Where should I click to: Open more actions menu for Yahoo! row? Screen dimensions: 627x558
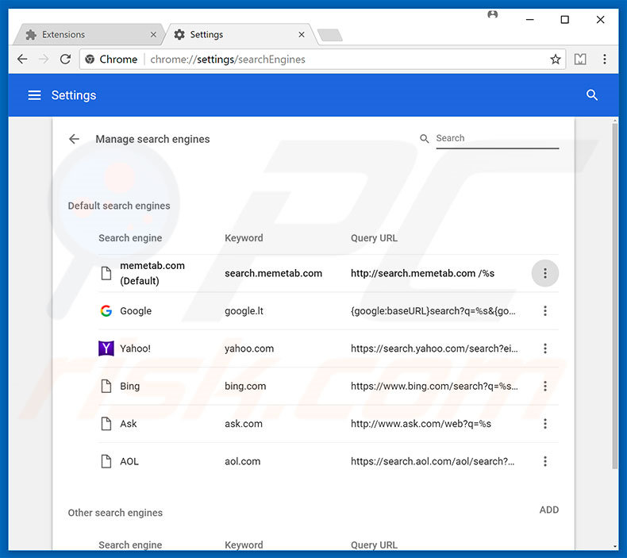coord(544,348)
